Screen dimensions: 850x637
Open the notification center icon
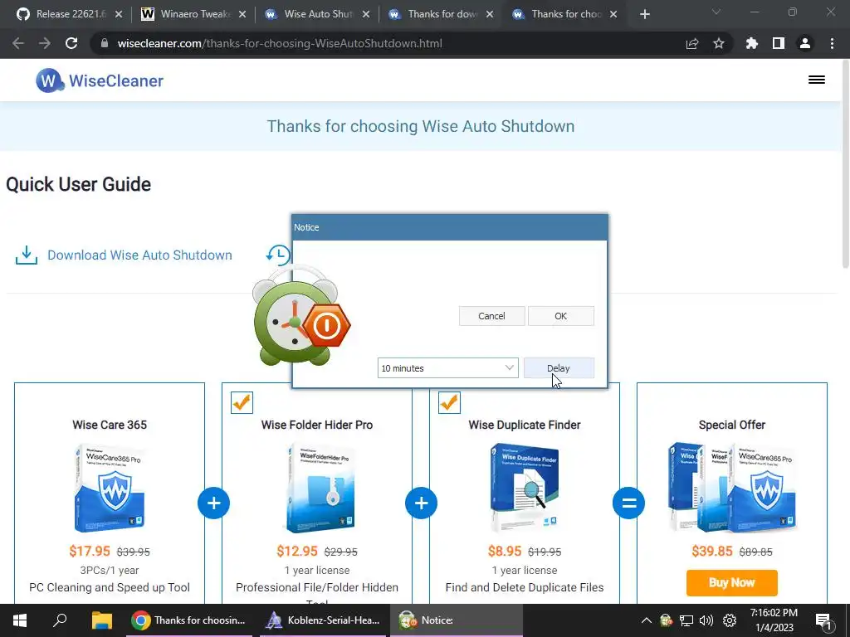point(823,621)
